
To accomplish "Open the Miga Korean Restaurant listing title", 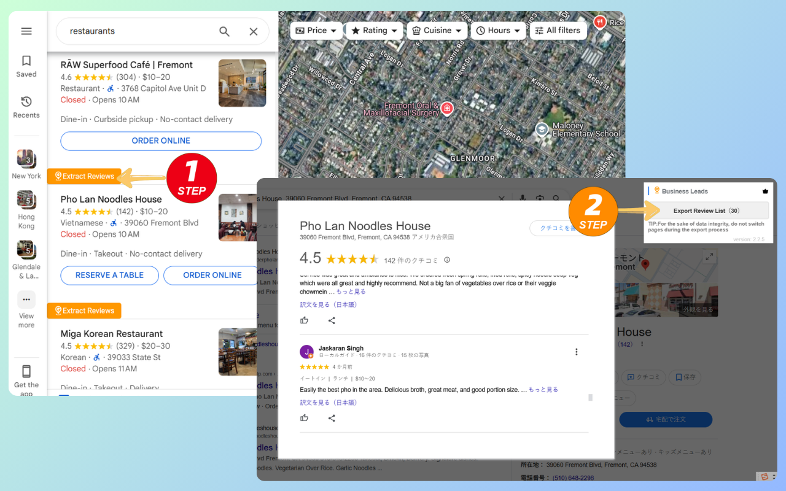I will pyautogui.click(x=112, y=334).
